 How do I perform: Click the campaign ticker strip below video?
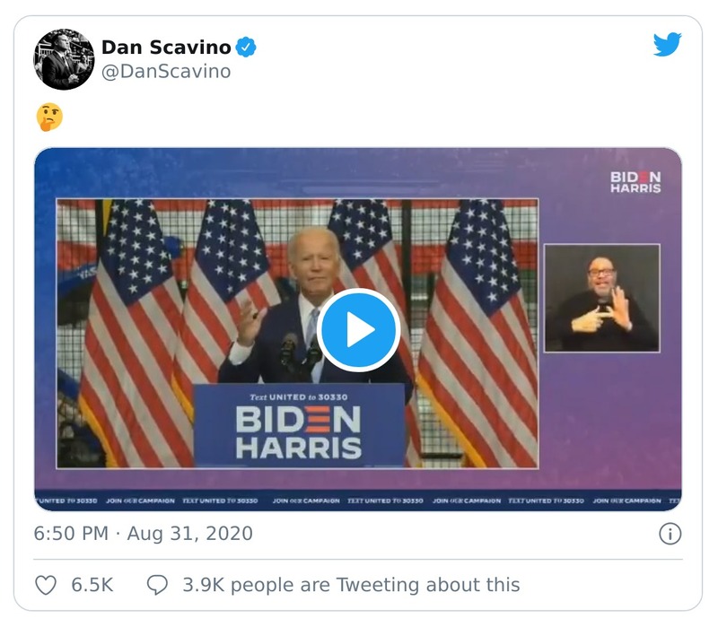pos(358,501)
